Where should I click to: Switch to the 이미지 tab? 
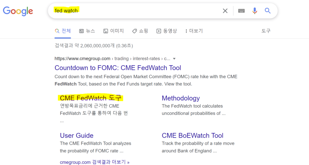[114, 31]
